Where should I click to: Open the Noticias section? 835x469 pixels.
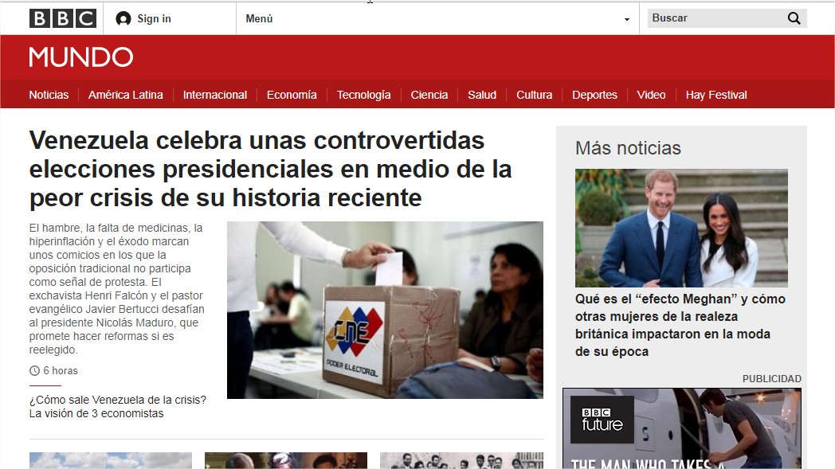[x=49, y=95]
